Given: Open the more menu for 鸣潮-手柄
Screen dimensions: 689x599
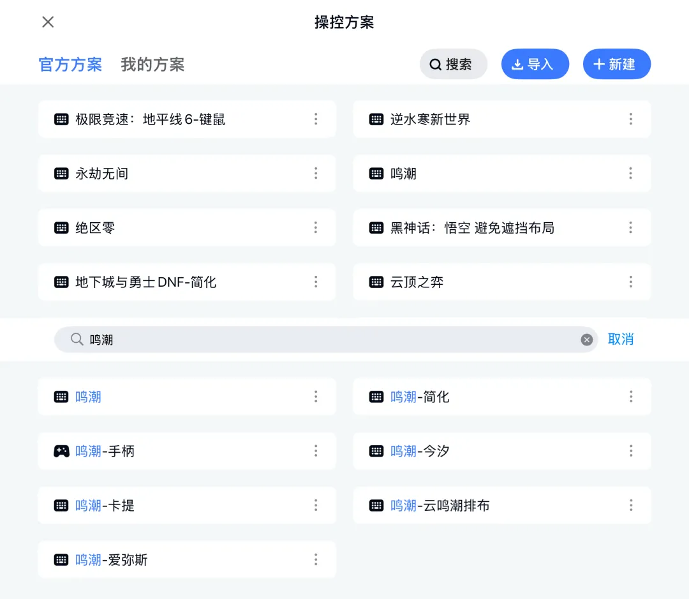Looking at the screenshot, I should tap(316, 451).
